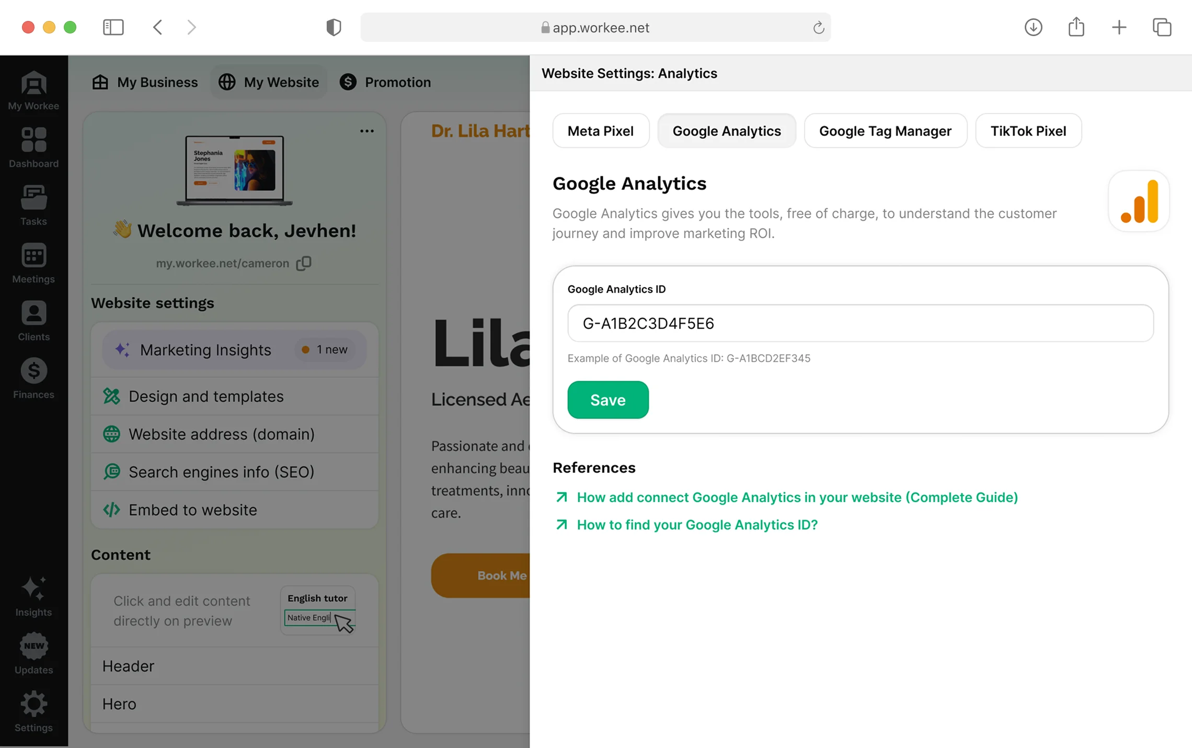Click the green Save button
Viewport: 1192px width, 748px height.
coord(608,400)
